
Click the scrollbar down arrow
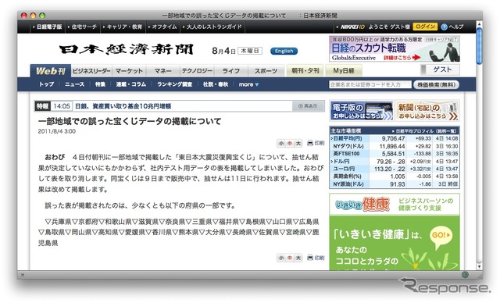pyautogui.click(x=479, y=266)
